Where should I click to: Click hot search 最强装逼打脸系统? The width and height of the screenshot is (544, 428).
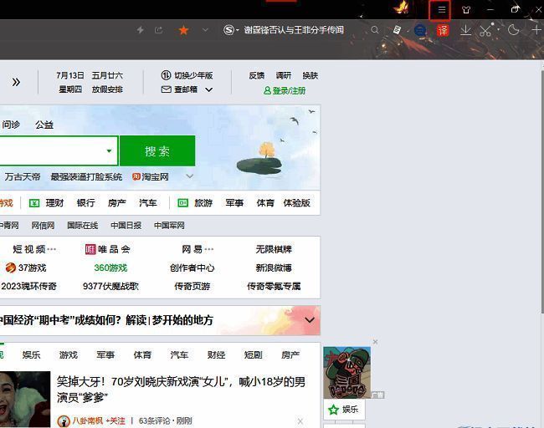point(86,177)
